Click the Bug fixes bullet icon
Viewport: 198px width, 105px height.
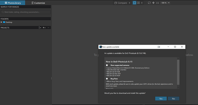pyautogui.click(x=107, y=79)
